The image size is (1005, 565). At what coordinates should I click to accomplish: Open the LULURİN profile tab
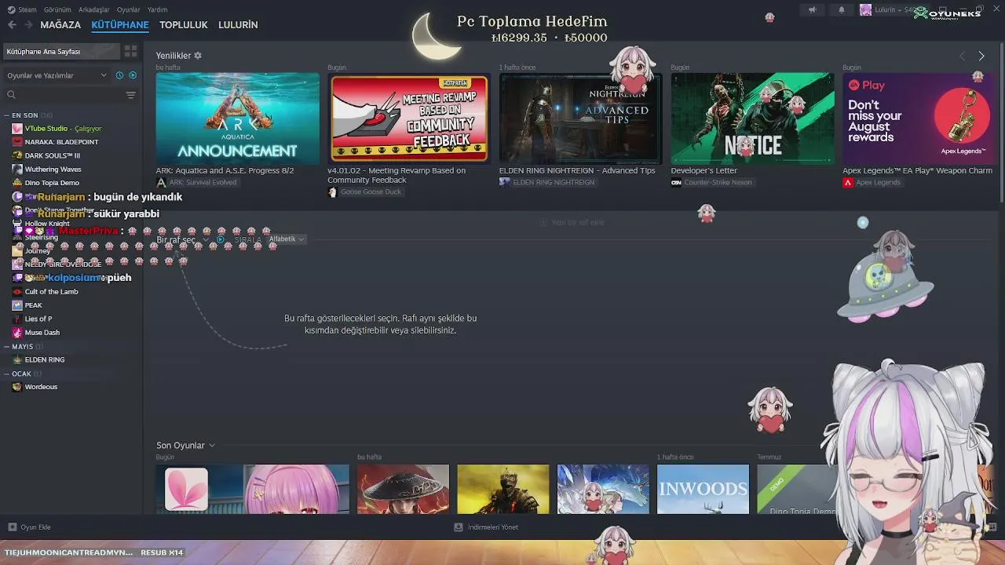click(x=238, y=25)
